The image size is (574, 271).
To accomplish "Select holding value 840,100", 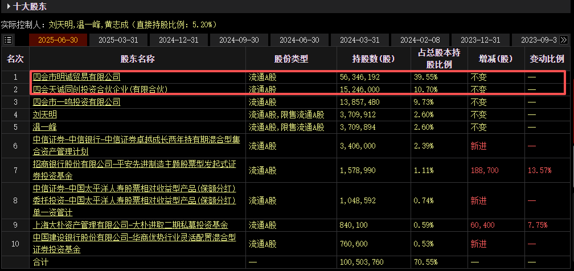I will pos(354,225).
